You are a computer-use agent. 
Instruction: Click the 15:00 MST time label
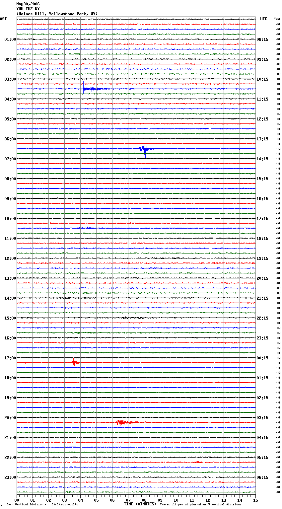[10, 318]
